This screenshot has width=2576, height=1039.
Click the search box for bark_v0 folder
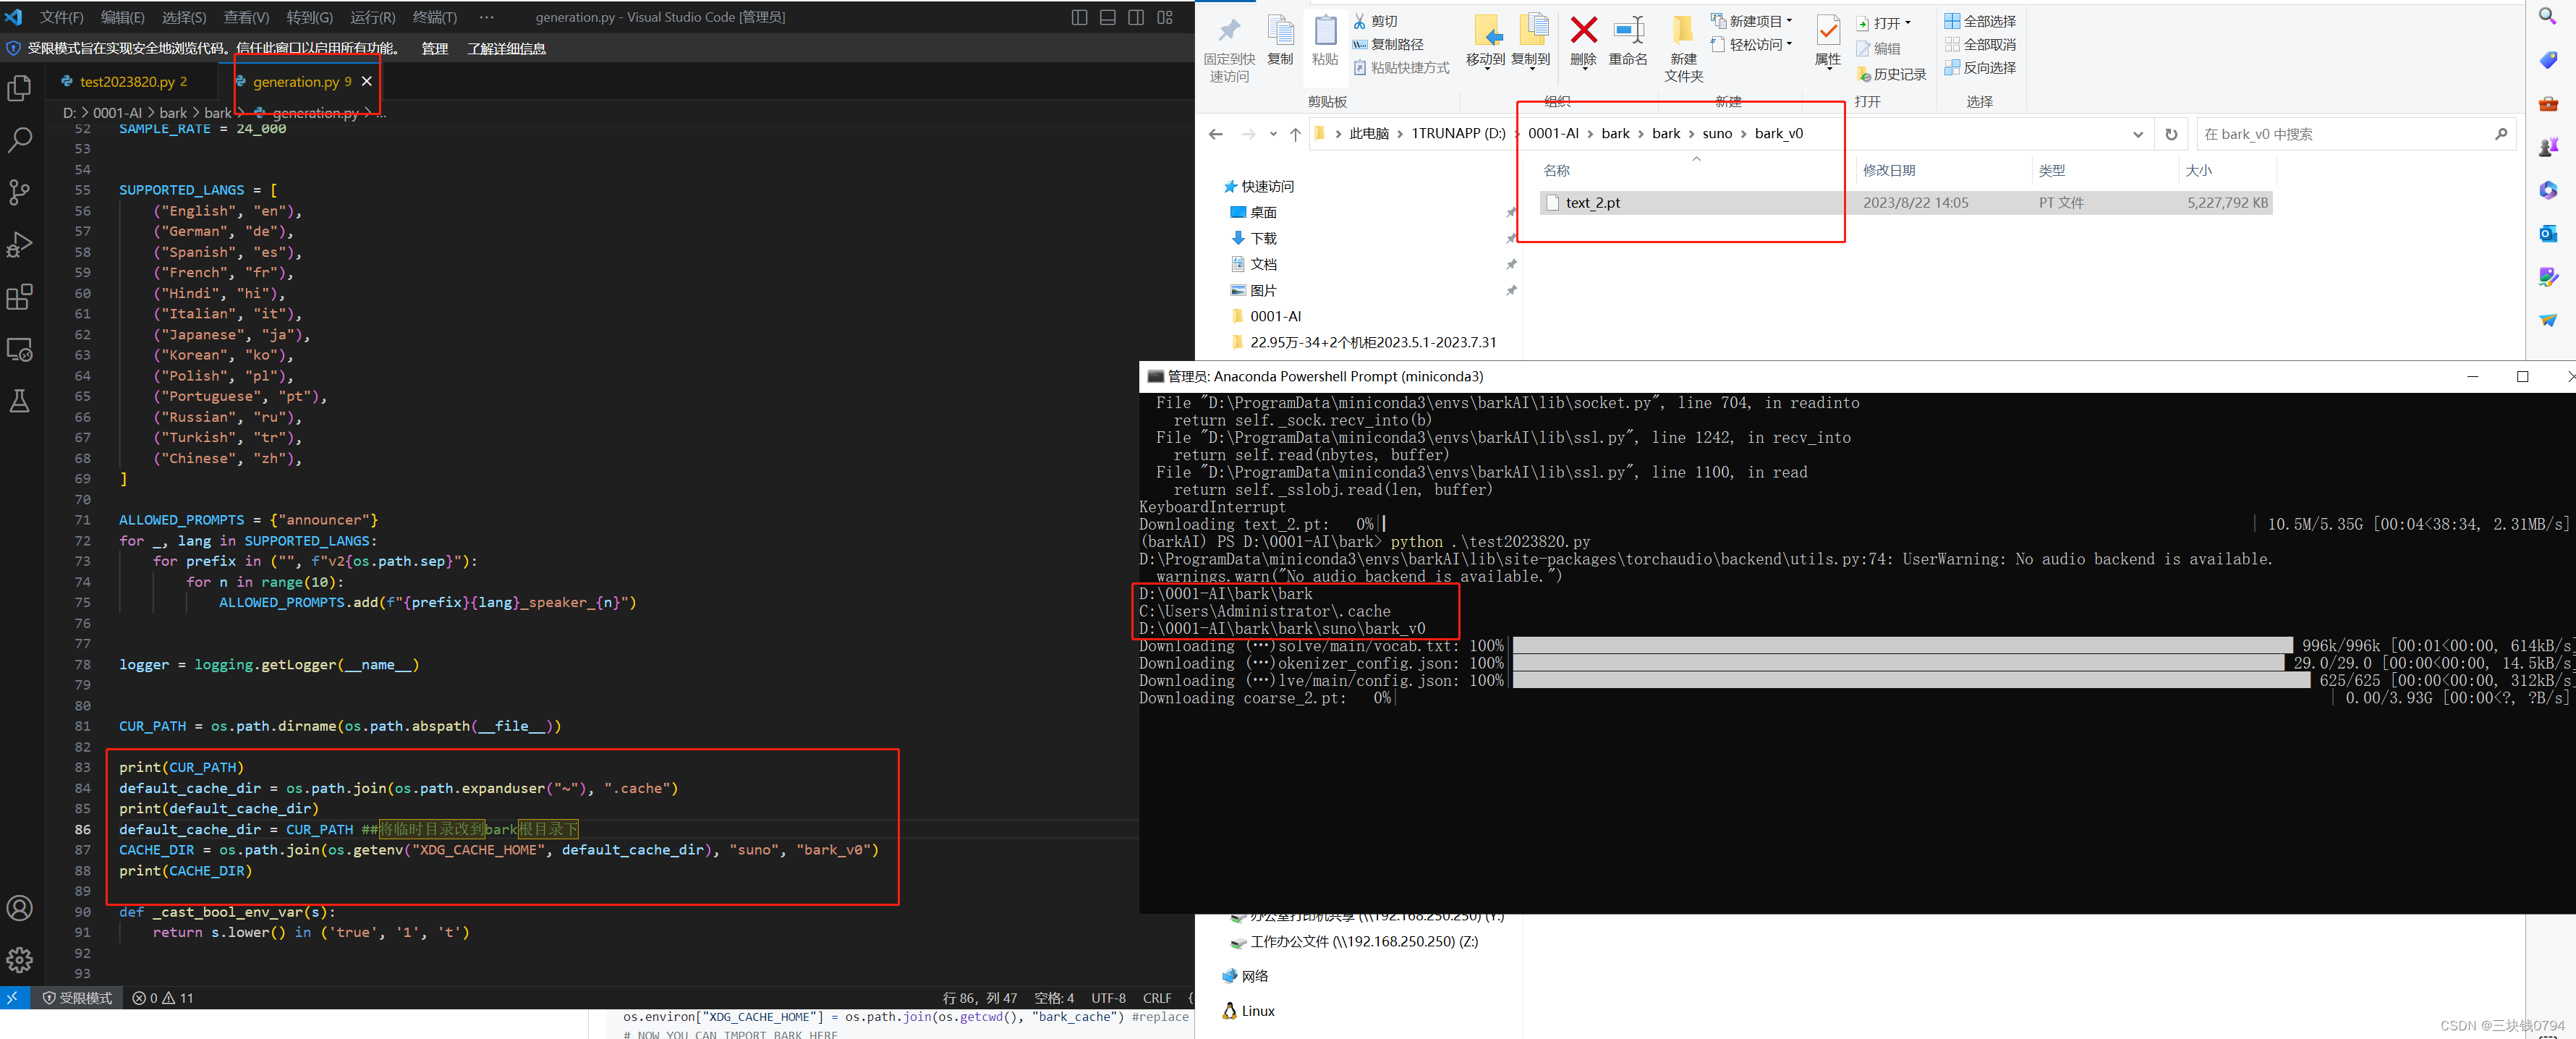coord(2340,134)
